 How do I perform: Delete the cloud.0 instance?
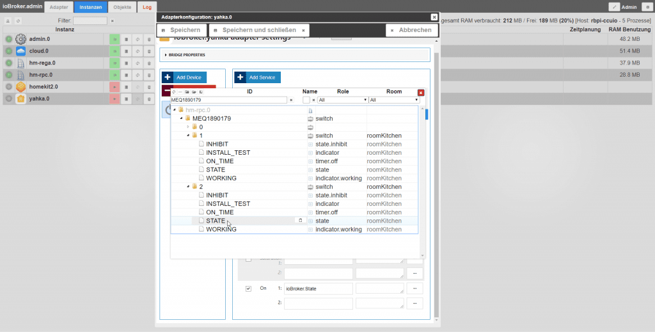coord(149,51)
